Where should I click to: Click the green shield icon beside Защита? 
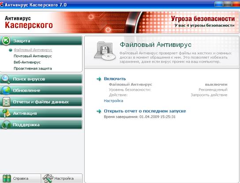click(6, 41)
